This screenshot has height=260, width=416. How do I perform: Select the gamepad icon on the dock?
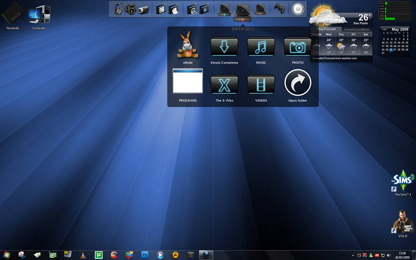point(279,9)
